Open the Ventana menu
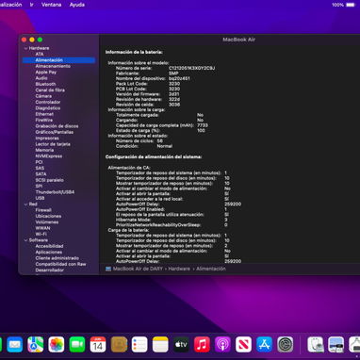The width and height of the screenshot is (360, 360). 52,5
